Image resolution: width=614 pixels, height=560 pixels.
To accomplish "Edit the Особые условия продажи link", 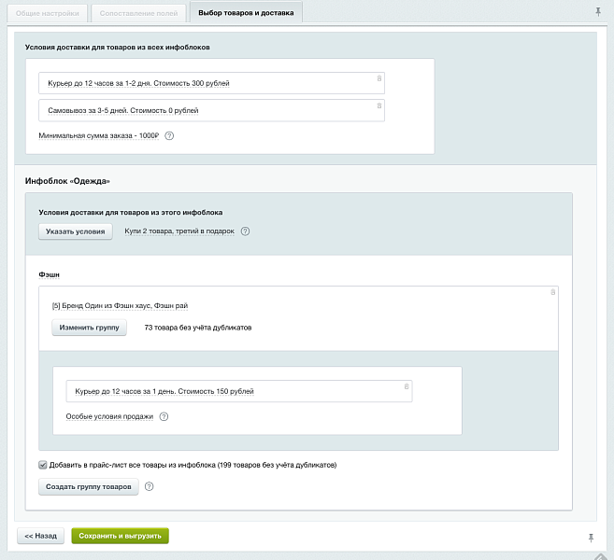I will point(109,417).
